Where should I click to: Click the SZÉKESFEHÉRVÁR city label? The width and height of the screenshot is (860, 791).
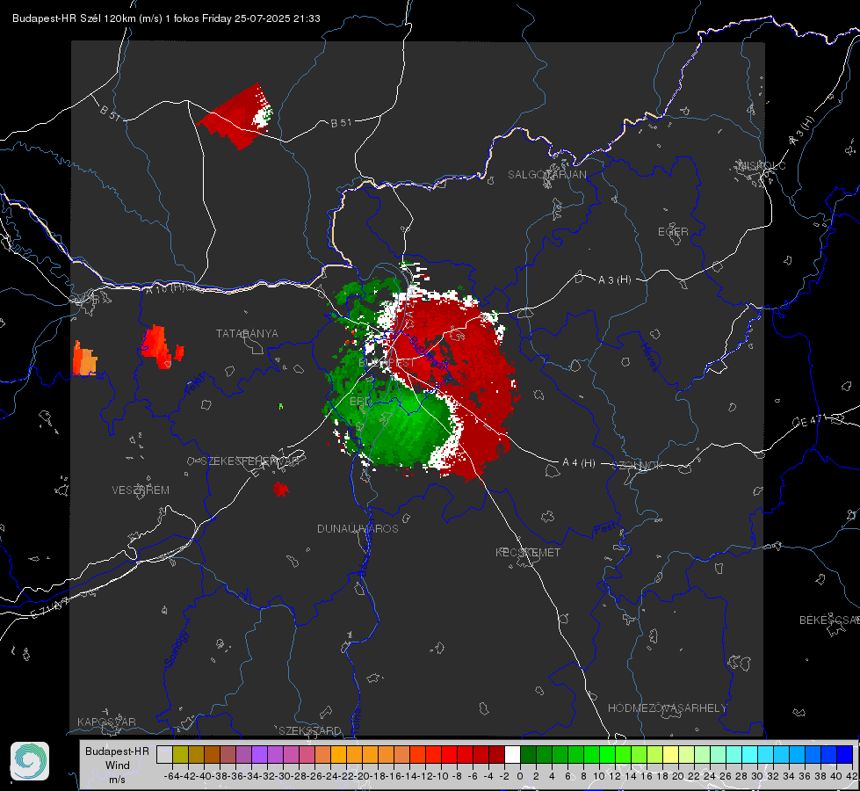coord(250,461)
